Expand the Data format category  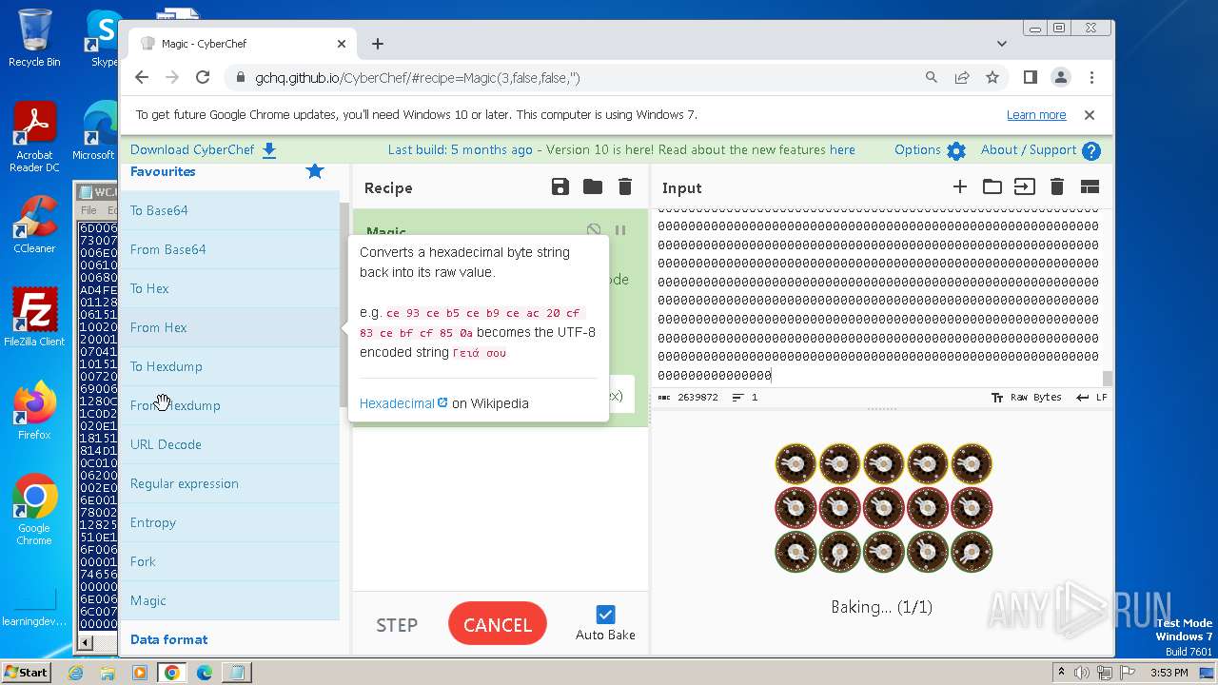click(x=229, y=639)
